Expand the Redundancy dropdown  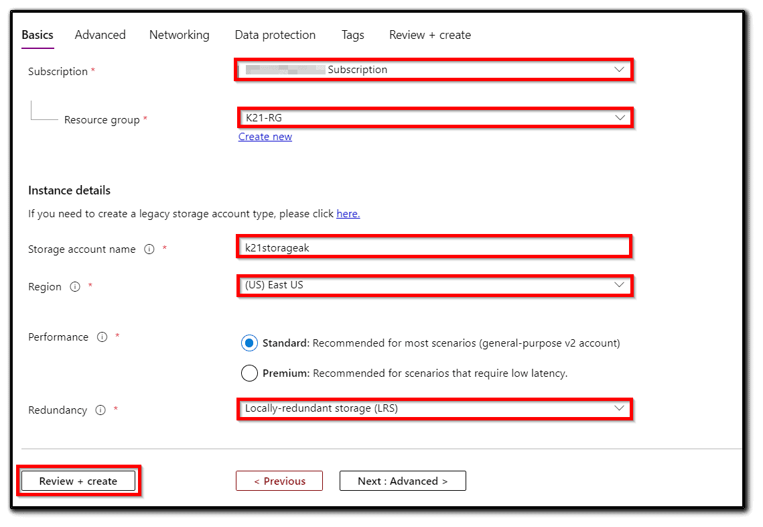point(434,409)
